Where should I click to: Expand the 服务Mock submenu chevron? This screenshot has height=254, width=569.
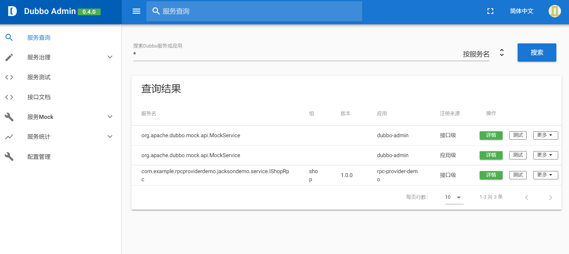[110, 117]
